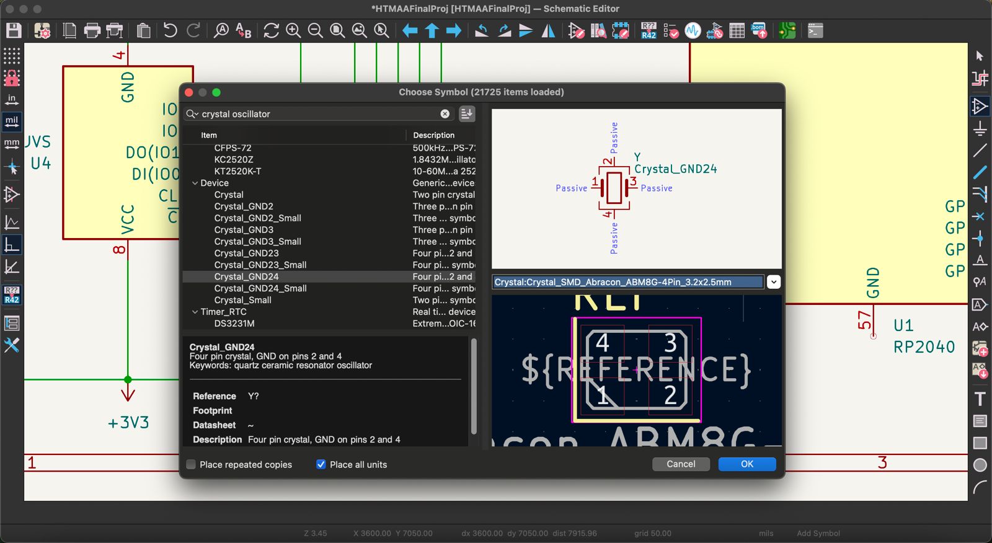
Task: Click the Undo arrow icon
Action: [x=170, y=30]
